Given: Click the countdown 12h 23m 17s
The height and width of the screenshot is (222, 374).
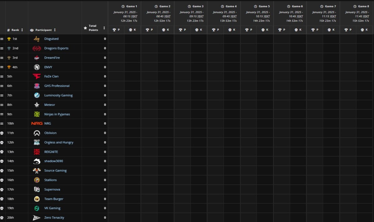Looking at the screenshot, I should coord(129,21).
